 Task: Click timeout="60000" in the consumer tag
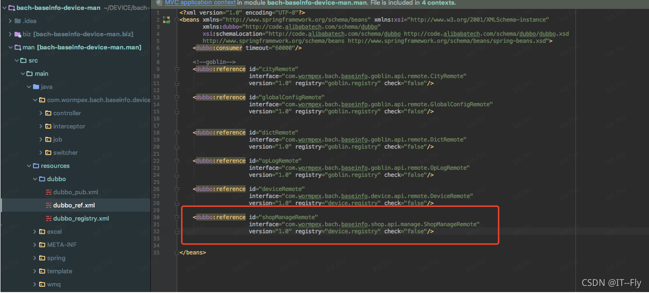pos(271,48)
